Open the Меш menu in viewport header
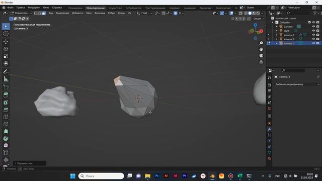This screenshot has height=181, width=322. [x=89, y=13]
